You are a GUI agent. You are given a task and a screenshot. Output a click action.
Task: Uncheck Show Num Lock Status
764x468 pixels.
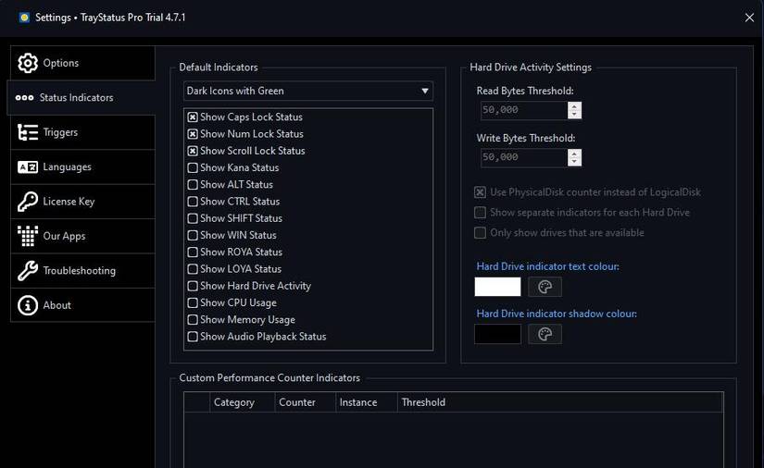click(193, 134)
